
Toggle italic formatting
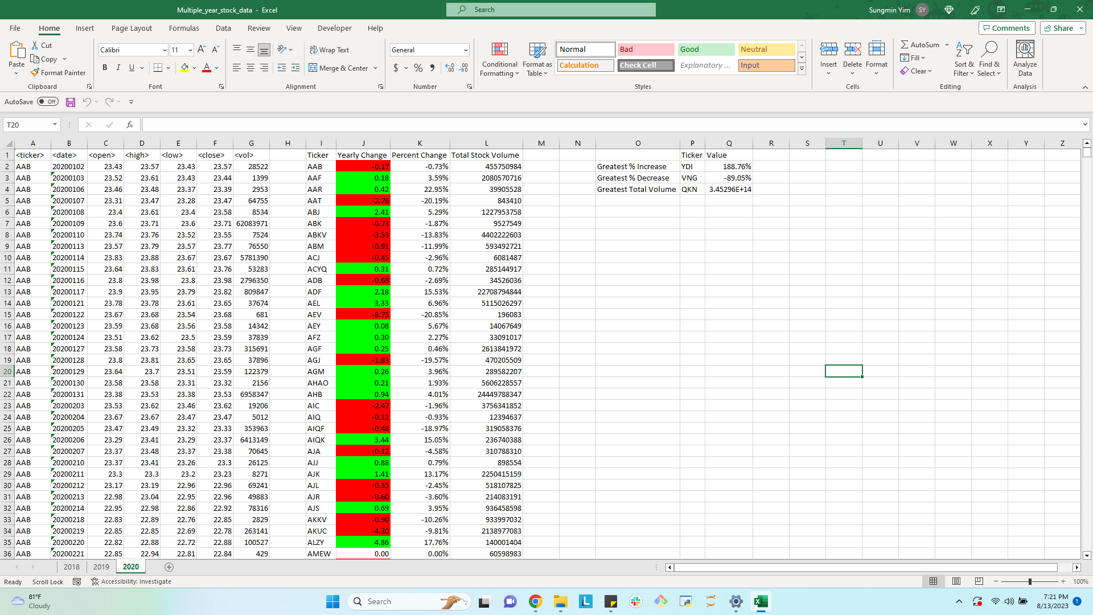[118, 67]
